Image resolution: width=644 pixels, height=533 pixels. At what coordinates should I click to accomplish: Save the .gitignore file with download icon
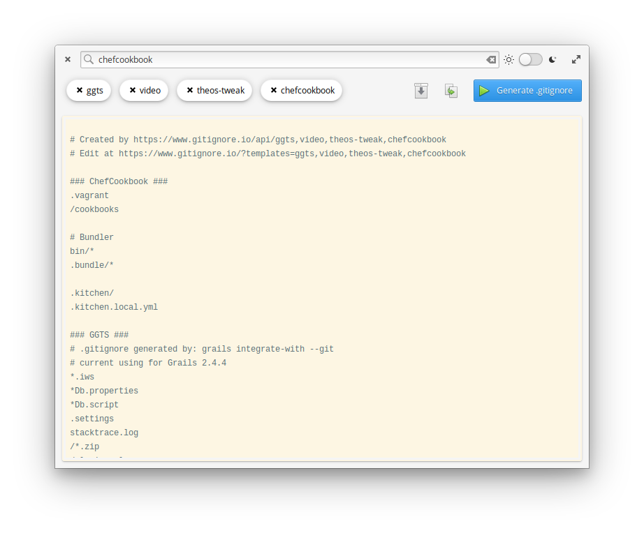point(420,91)
